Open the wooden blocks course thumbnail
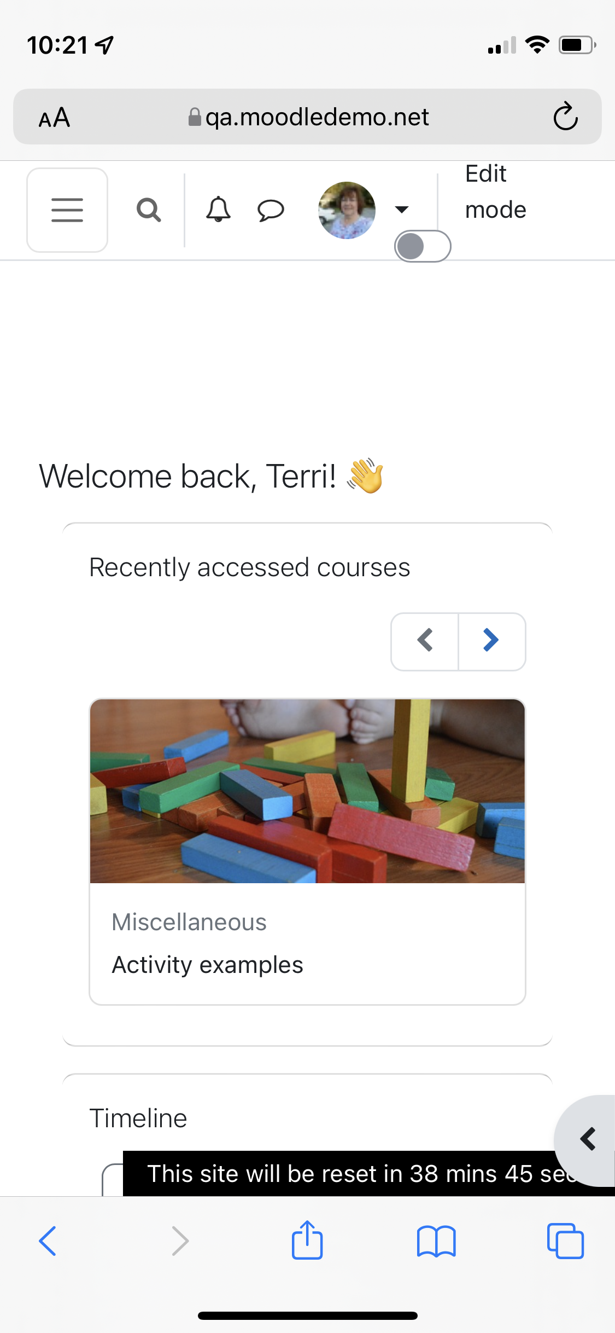615x1333 pixels. click(x=307, y=791)
